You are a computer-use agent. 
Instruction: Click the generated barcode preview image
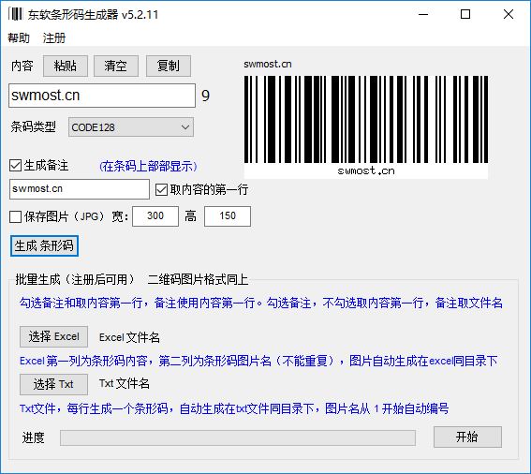[x=366, y=126]
